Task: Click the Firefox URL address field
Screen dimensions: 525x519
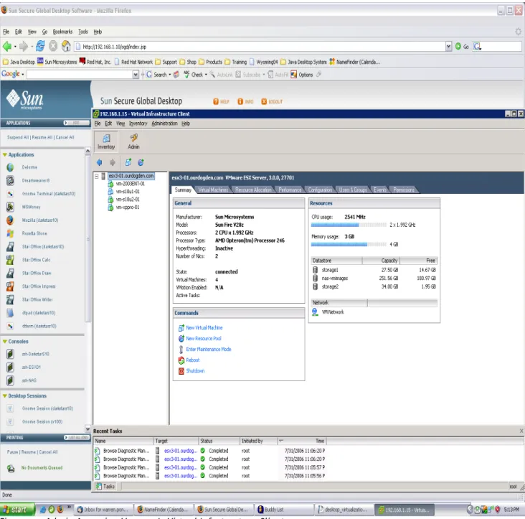Action: pyautogui.click(x=260, y=47)
